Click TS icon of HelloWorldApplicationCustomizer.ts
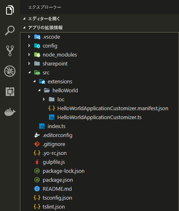Viewport: 179px width, 211px height. tap(52, 117)
